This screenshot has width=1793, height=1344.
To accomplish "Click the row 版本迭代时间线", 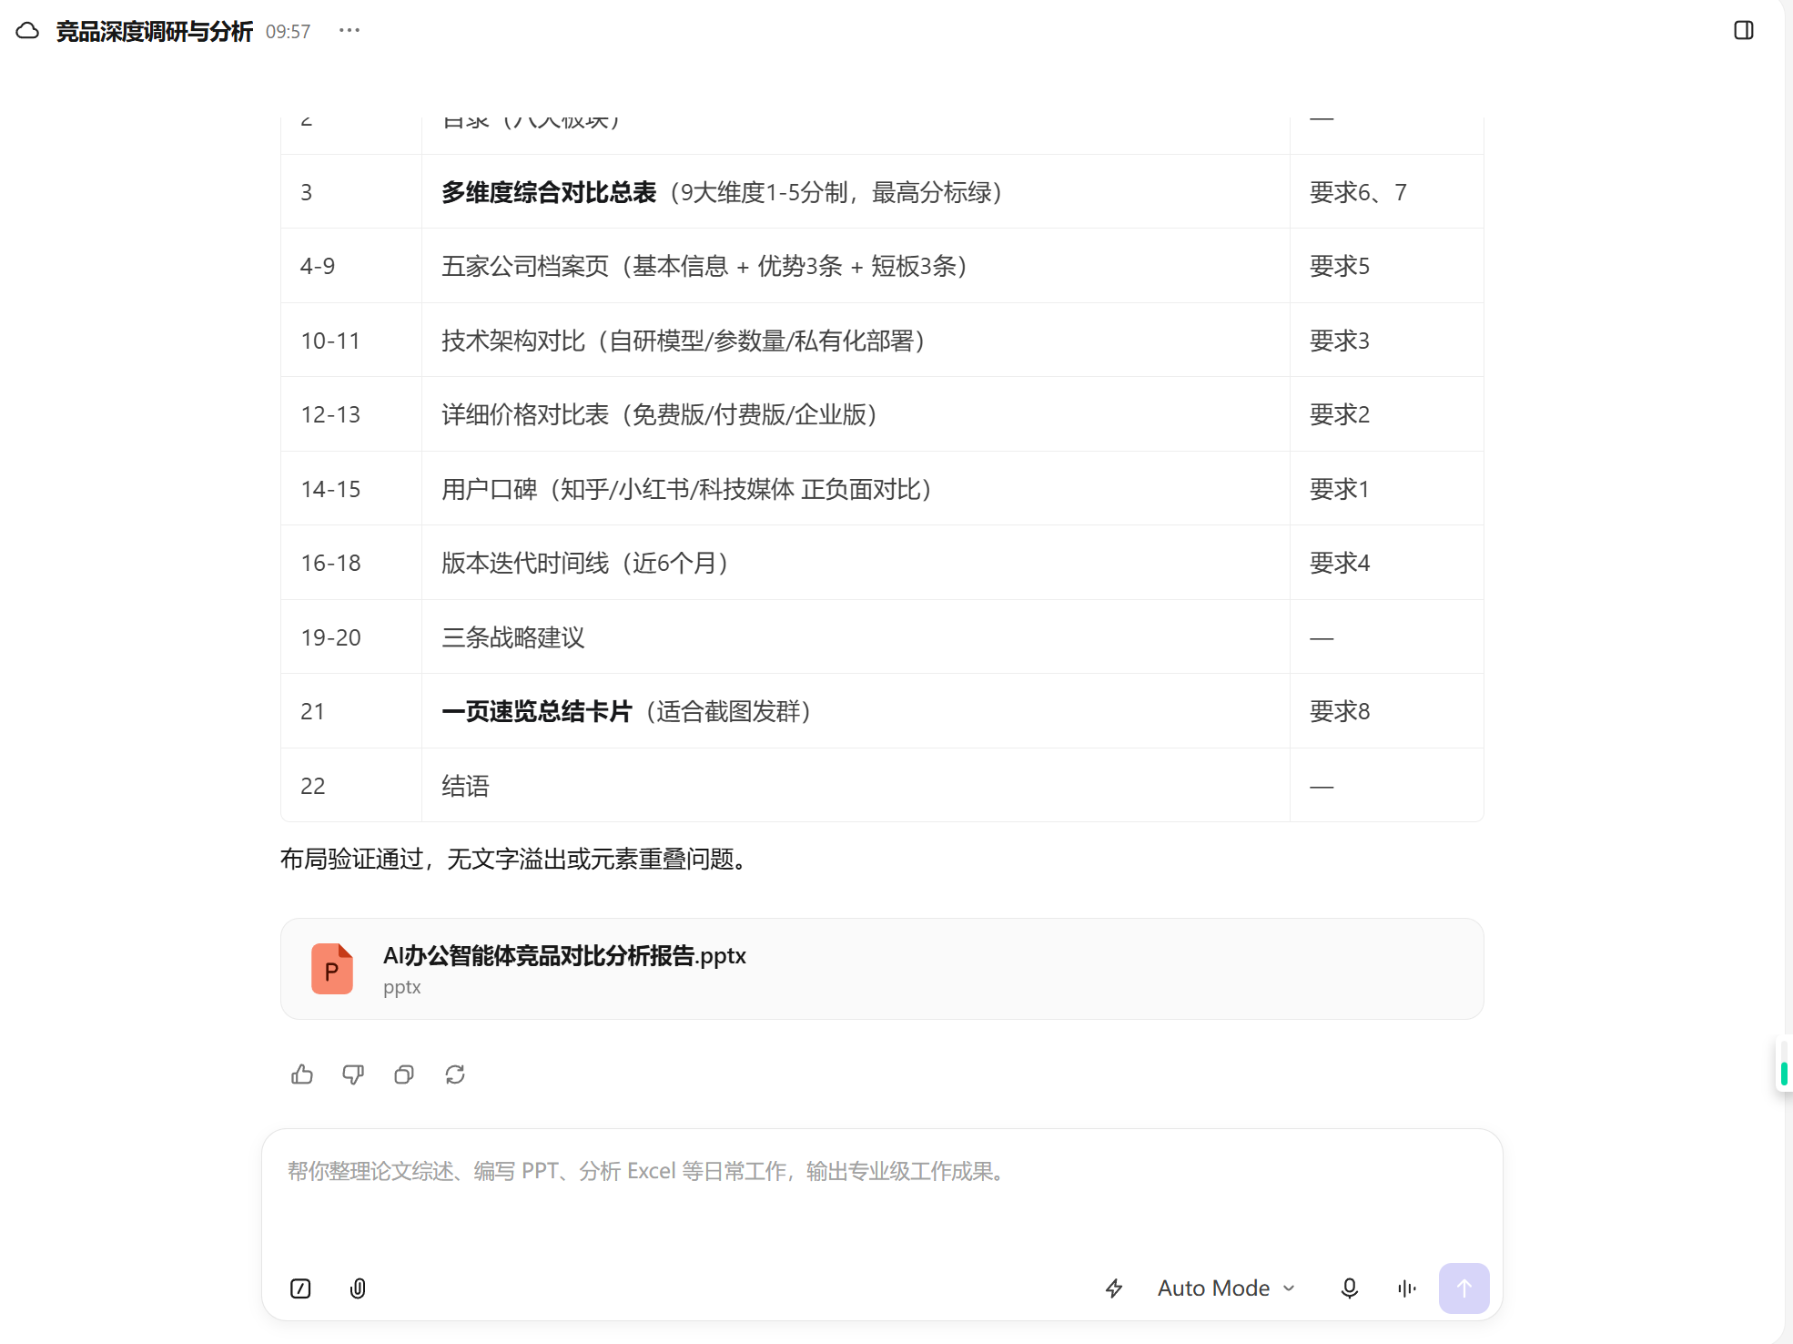I will [x=882, y=563].
